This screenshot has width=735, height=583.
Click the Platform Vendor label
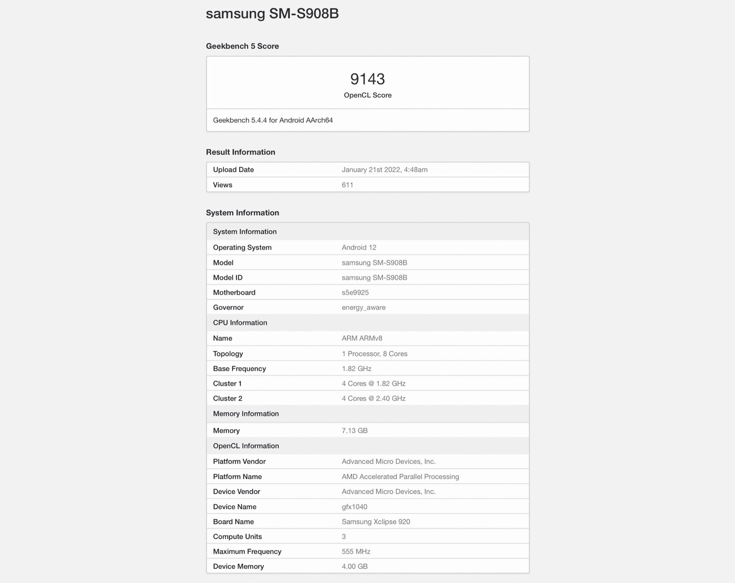pos(239,462)
